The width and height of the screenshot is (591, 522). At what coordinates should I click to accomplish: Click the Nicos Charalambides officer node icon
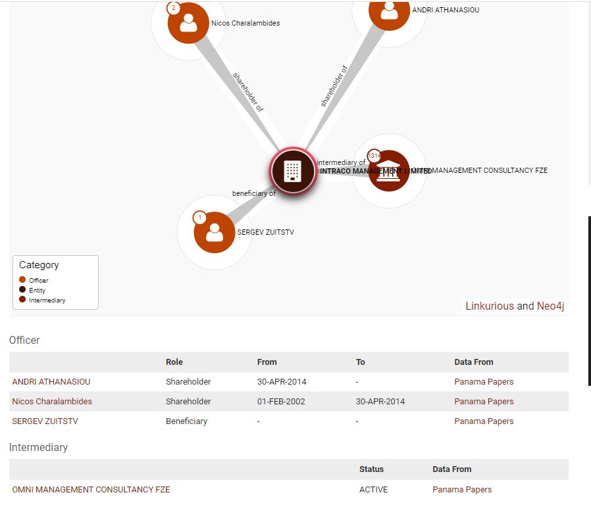[x=188, y=22]
